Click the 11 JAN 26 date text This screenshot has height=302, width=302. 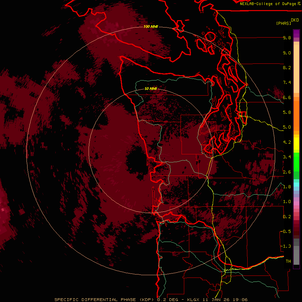215,300
